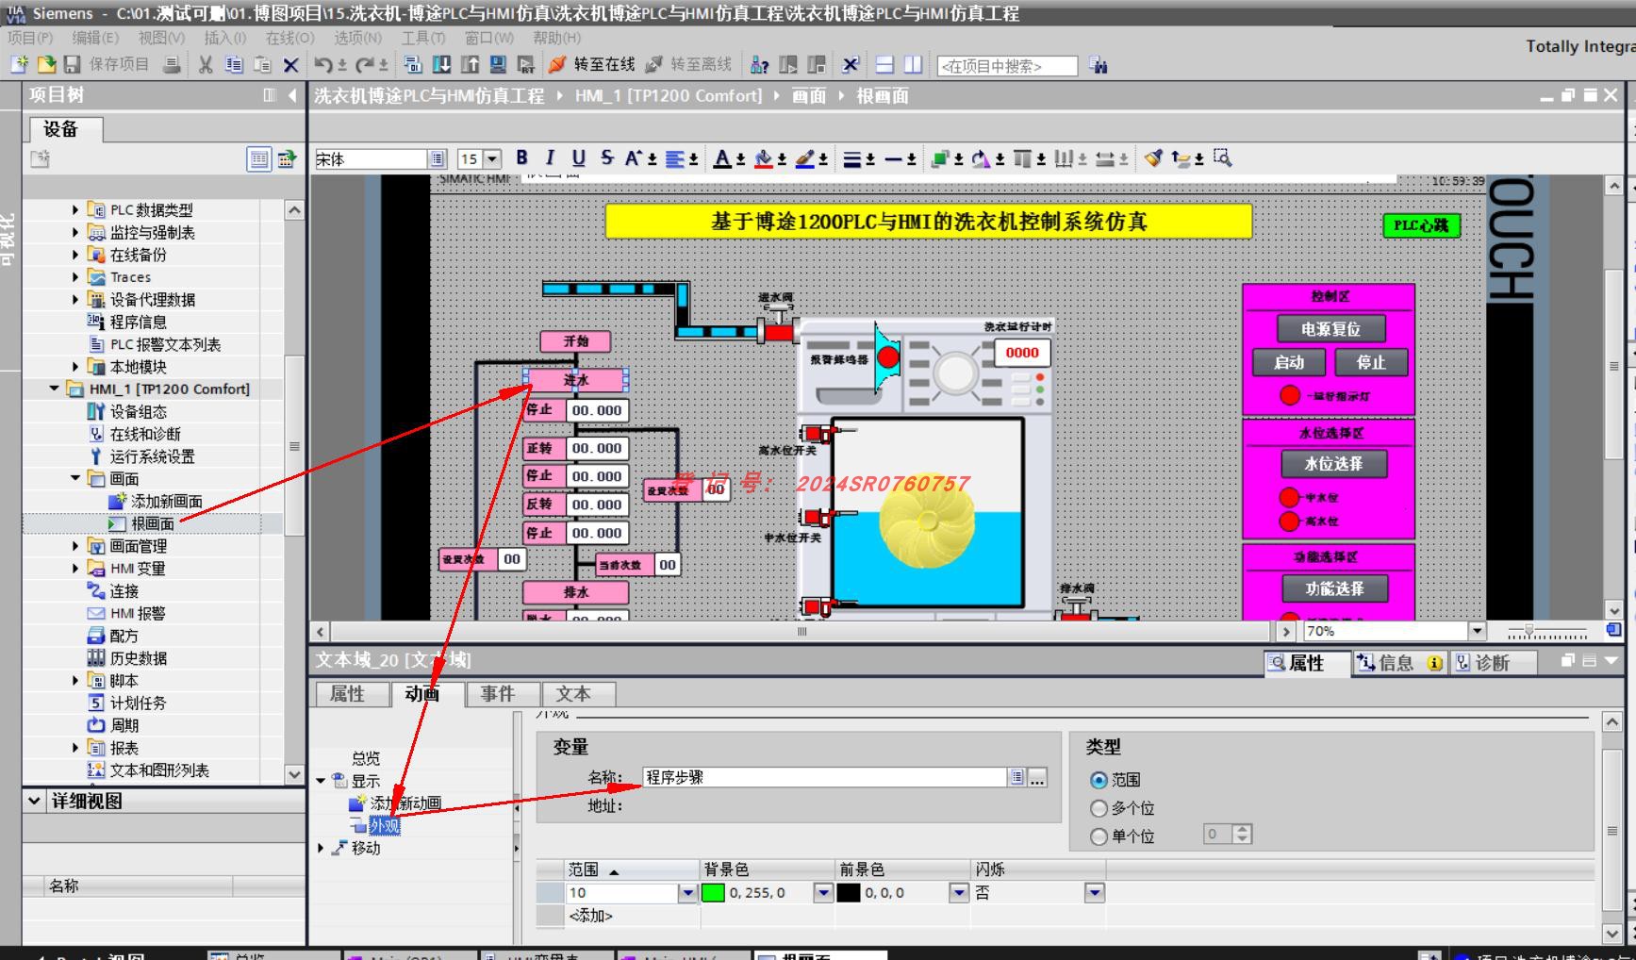
Task: Redo the last undone action
Action: click(366, 64)
